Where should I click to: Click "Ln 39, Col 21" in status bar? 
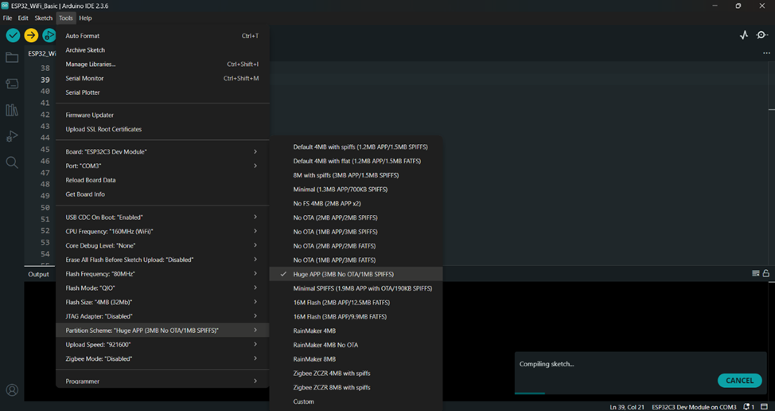click(627, 407)
